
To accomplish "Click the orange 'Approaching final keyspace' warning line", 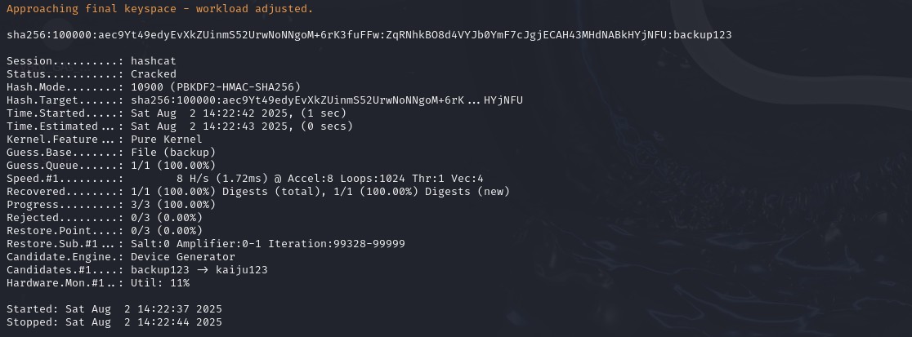I will [159, 8].
